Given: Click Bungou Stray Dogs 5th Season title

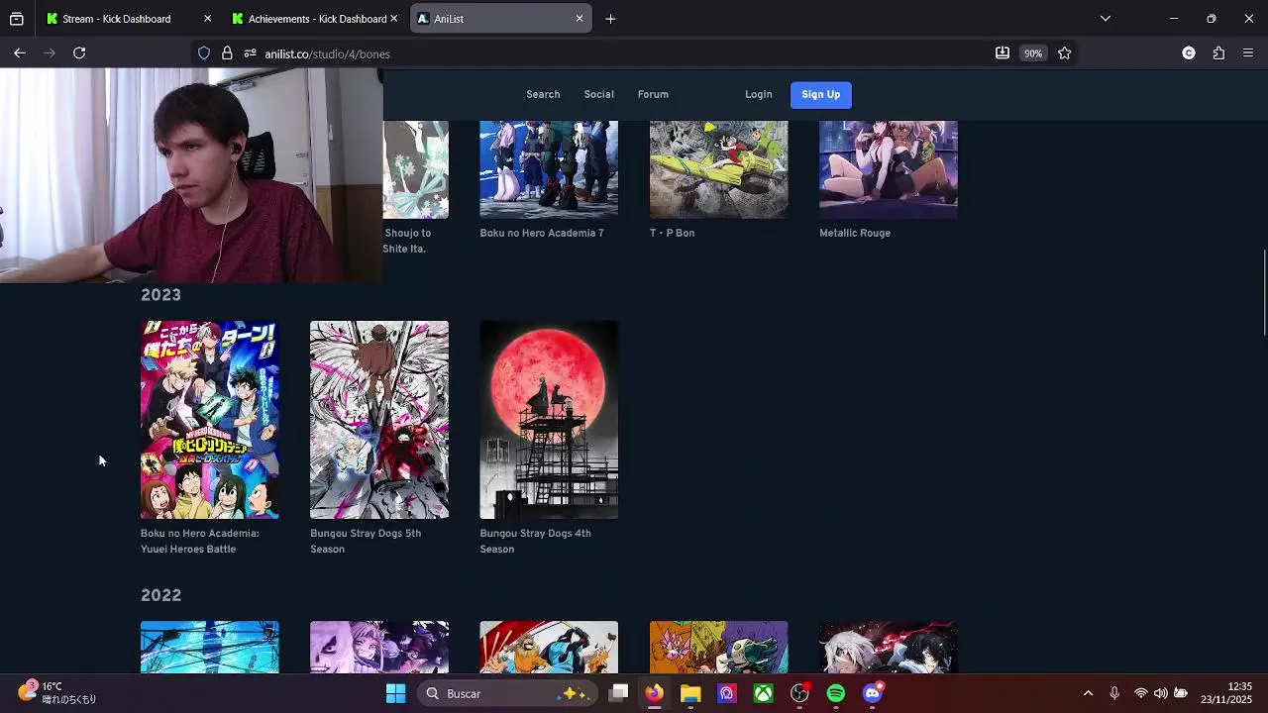Looking at the screenshot, I should pyautogui.click(x=366, y=542).
